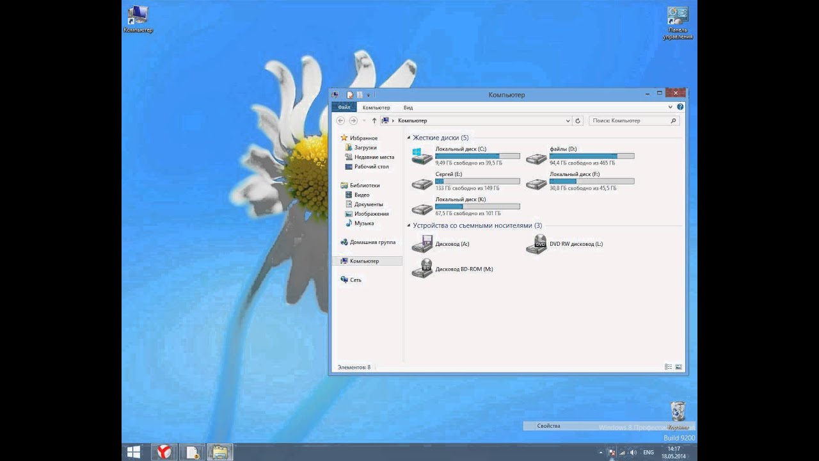Switch to details view in status bar
Image resolution: width=819 pixels, height=461 pixels.
[668, 367]
